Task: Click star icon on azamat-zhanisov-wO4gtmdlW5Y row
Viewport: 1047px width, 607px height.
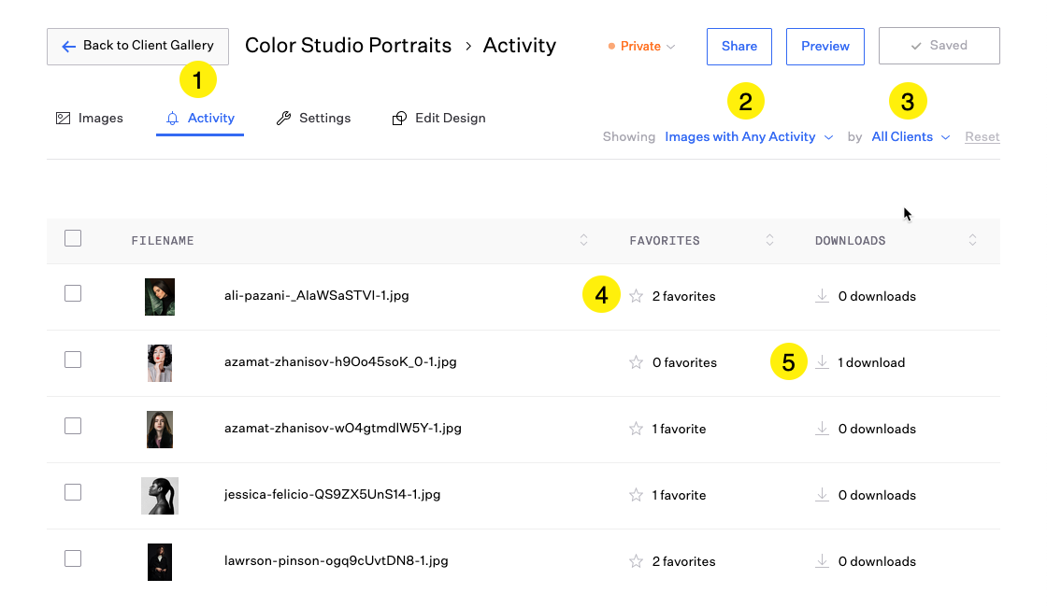Action: click(x=636, y=429)
